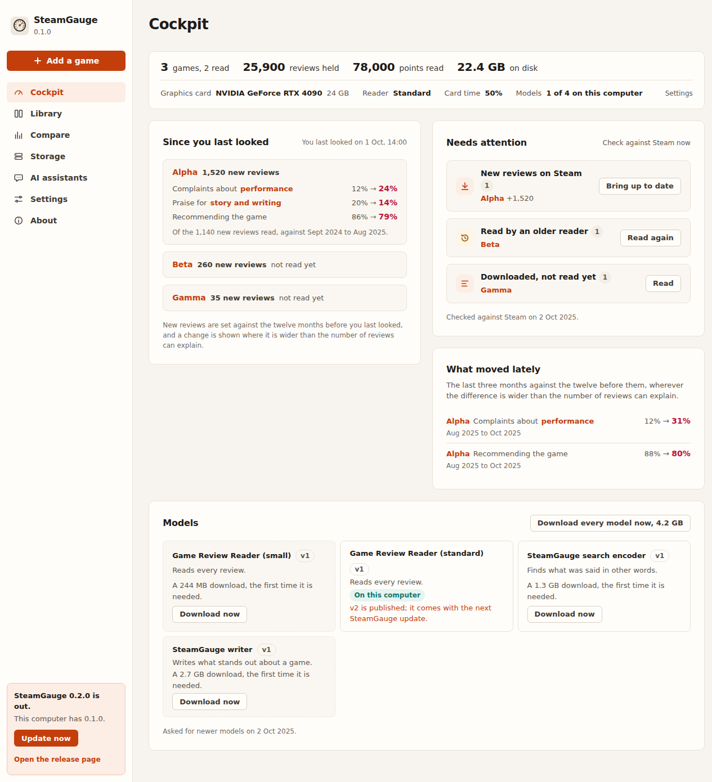The height and width of the screenshot is (782, 712).
Task: Click Gamma under Downloaded, not read yet
Action: click(496, 290)
